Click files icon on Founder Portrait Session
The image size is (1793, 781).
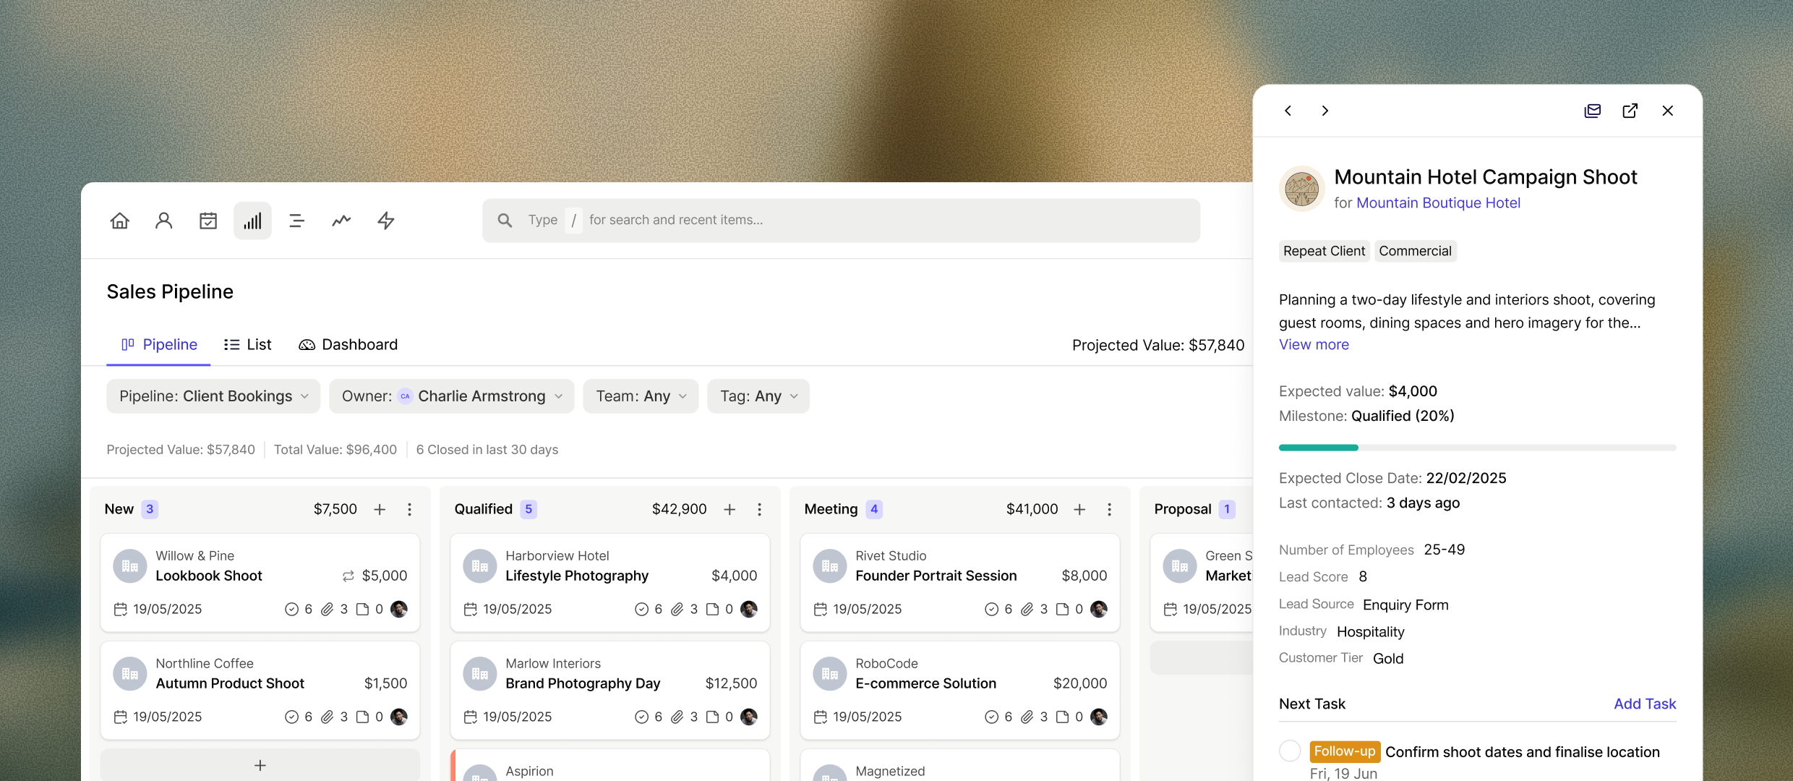tap(1062, 610)
